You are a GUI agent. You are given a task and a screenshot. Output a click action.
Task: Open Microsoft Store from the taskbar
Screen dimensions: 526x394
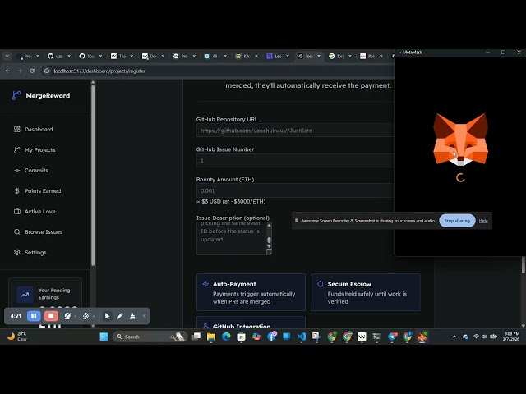coord(241,337)
